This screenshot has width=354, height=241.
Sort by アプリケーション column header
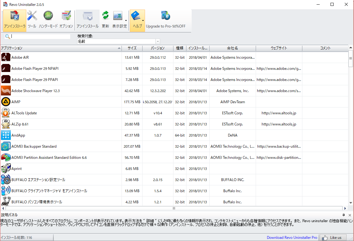coord(61,48)
